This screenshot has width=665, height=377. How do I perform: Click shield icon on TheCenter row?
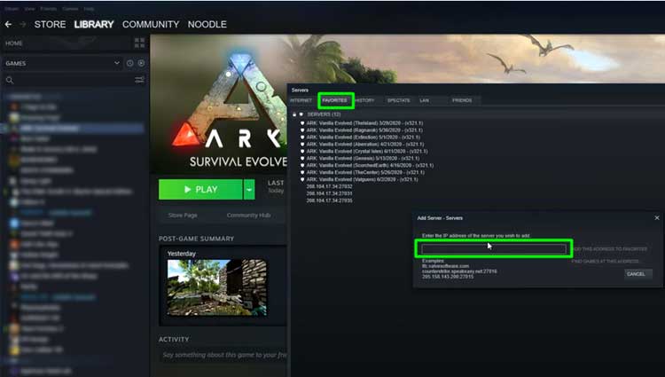pos(302,173)
